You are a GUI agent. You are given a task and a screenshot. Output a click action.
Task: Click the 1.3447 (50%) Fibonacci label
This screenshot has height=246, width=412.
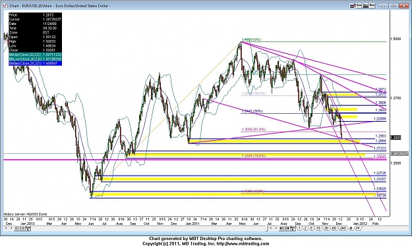252,111
